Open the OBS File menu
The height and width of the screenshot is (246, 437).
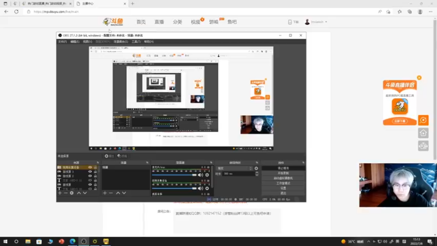click(x=62, y=42)
